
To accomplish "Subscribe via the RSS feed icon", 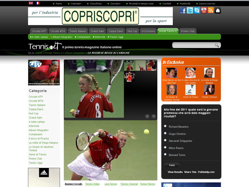I will point(211,11).
